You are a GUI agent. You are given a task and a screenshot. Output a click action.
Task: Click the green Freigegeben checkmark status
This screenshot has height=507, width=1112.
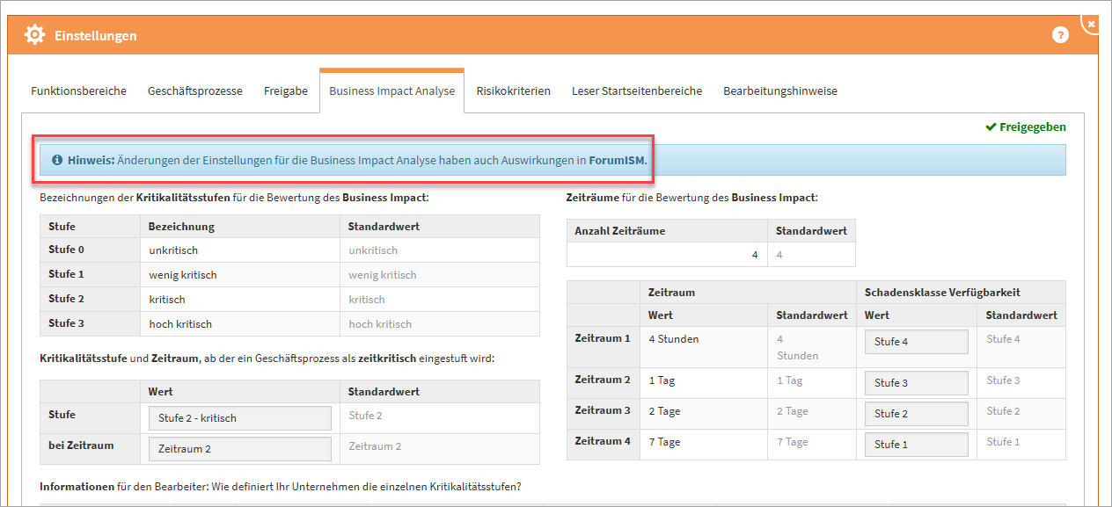tap(1025, 127)
